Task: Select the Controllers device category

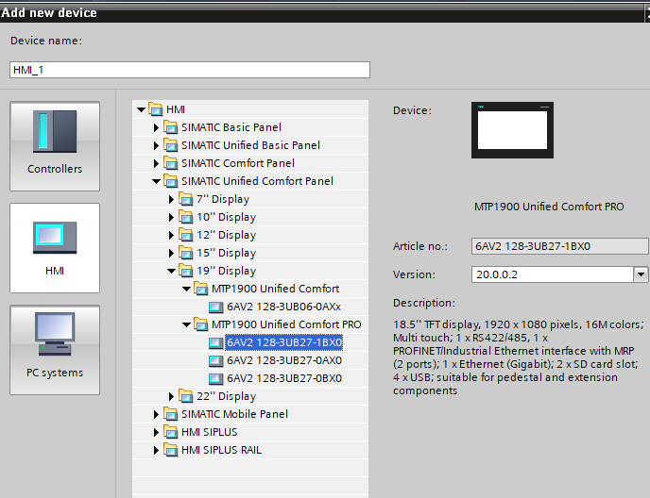Action: 55,146
